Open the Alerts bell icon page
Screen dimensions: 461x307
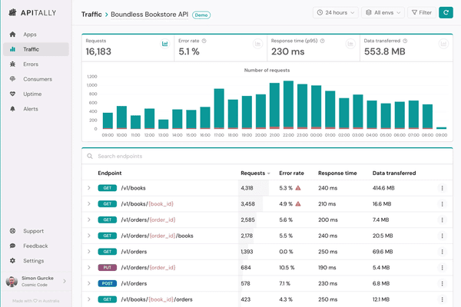[x=12, y=109]
